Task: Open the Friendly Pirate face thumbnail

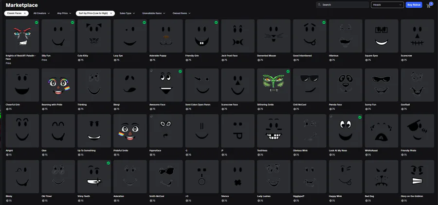Action: click(x=418, y=131)
